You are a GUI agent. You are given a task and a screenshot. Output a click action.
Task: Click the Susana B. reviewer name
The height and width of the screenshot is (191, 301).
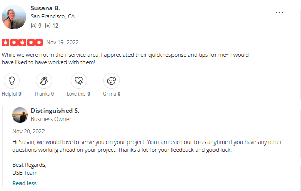(x=45, y=8)
